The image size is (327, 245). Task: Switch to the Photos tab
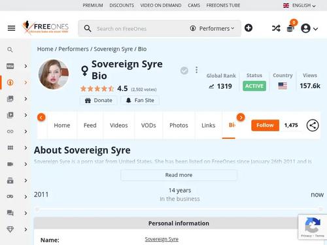(x=179, y=125)
